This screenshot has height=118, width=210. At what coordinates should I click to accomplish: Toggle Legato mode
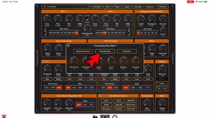[127, 7]
